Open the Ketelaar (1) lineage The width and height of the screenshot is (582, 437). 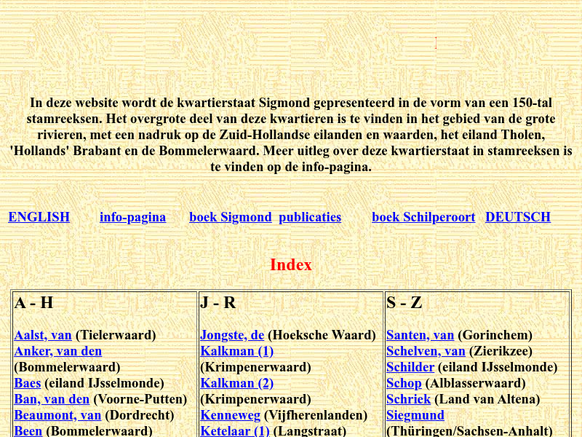coord(236,430)
